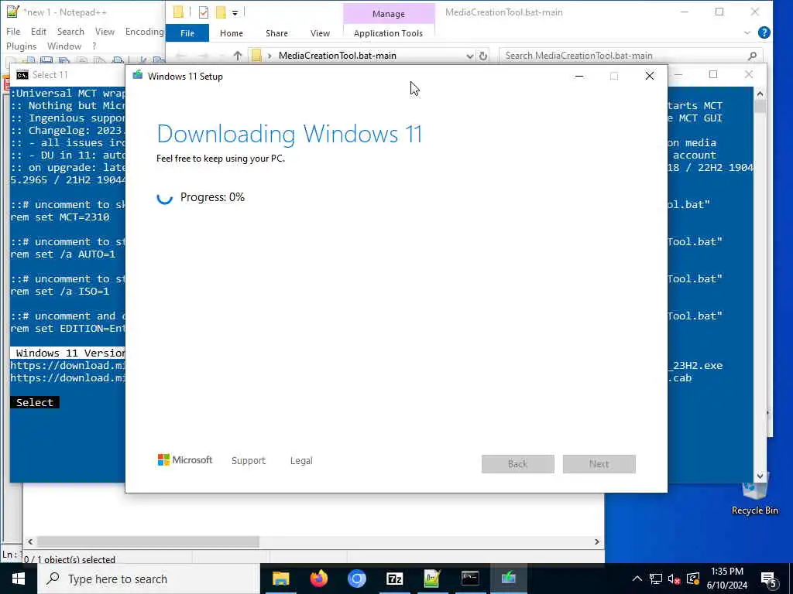The width and height of the screenshot is (793, 594).
Task: Click the Command Prompt vertical scrollbar thumb
Action: (760, 106)
